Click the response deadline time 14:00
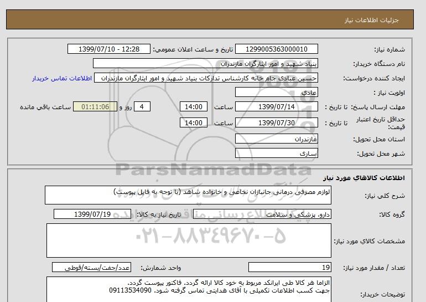This screenshot has height=302, width=426. click(x=194, y=106)
